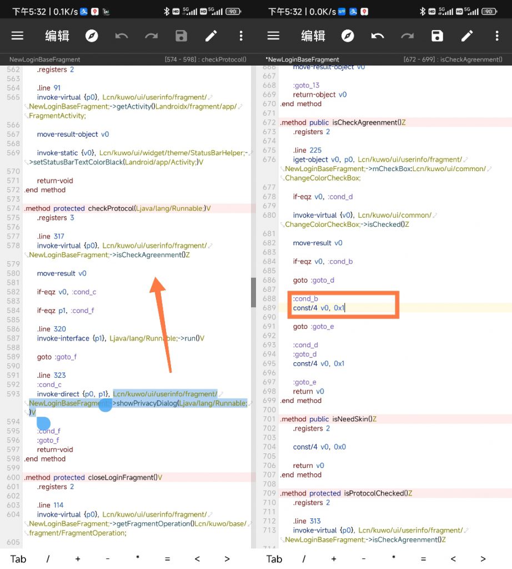
Task: Select the *NewLoginBaseFragment modified tab on right
Action: coord(302,59)
